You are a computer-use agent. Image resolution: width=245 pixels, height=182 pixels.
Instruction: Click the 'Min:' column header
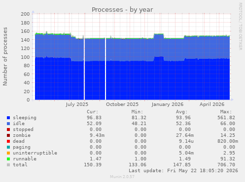click(137, 112)
